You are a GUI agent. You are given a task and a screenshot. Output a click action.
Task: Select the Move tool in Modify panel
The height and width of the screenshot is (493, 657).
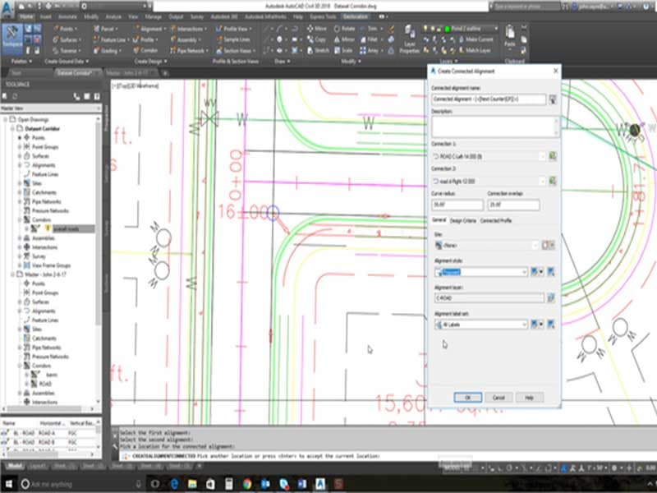[x=317, y=29]
